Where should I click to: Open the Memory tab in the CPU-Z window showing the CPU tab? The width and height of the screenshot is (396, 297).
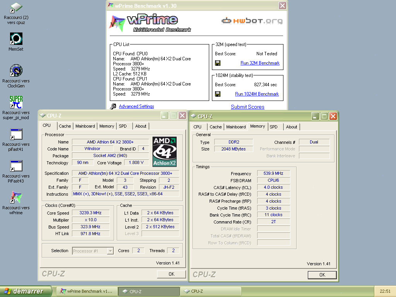(107, 126)
